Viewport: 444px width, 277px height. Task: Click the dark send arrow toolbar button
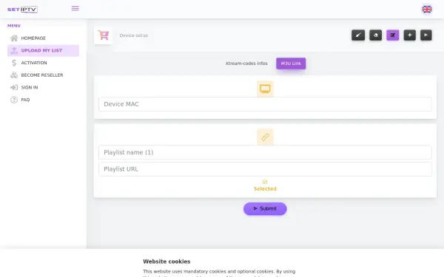[x=426, y=35]
